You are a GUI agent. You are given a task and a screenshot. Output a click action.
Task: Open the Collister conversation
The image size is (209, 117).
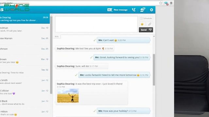pos(25,92)
